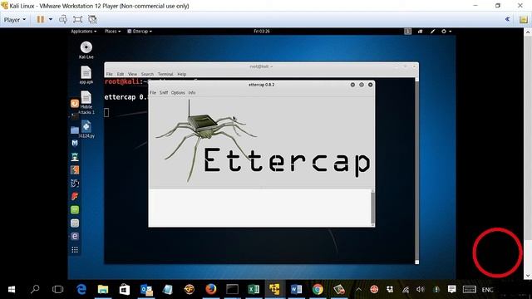Use the terminal window vertical scrollbar

(416, 171)
